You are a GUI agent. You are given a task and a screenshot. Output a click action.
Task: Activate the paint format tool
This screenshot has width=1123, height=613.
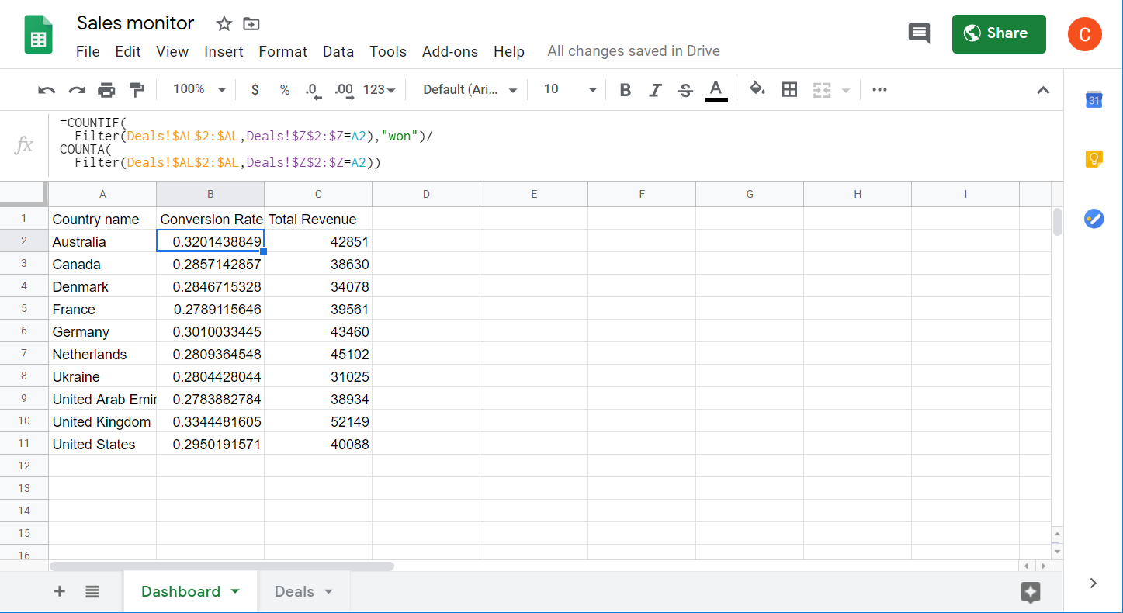coord(137,90)
